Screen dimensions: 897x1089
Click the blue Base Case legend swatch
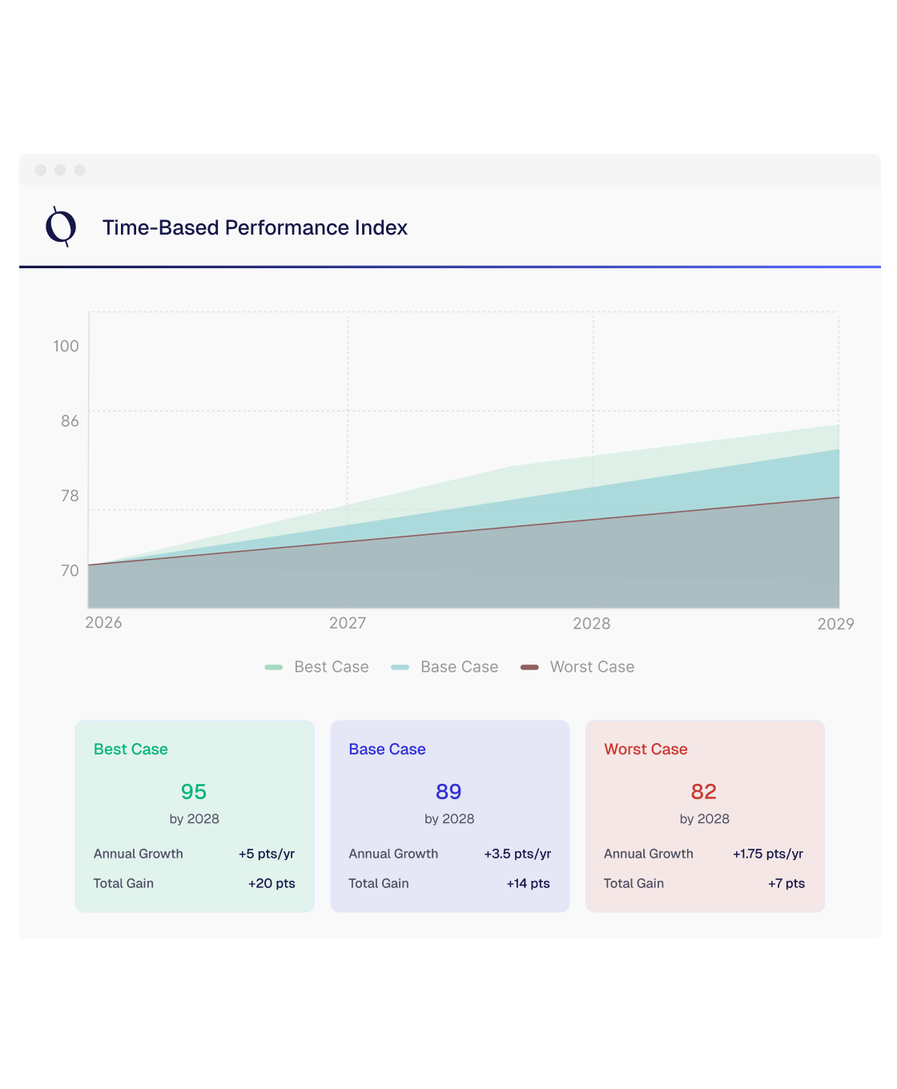click(400, 667)
